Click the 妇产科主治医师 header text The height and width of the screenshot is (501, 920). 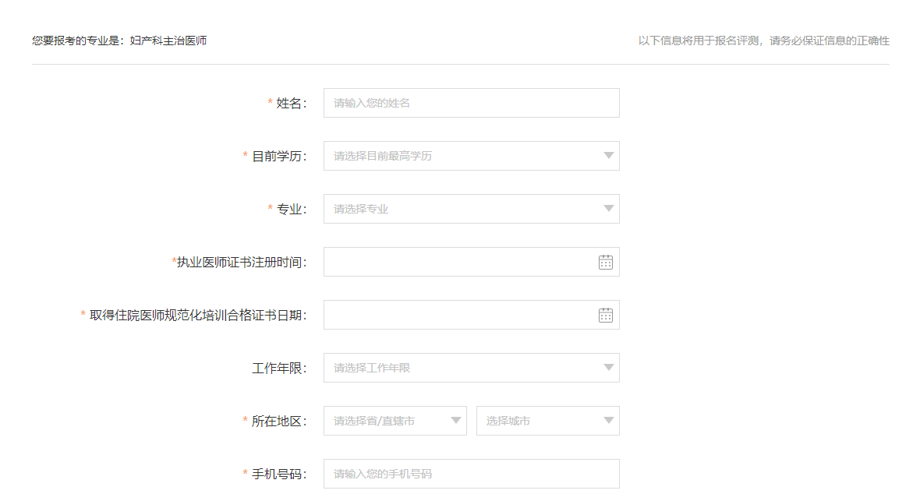[x=168, y=41]
